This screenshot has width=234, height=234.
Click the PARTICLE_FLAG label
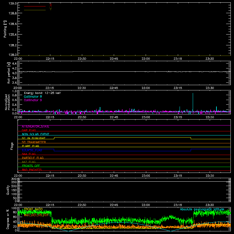(33, 158)
